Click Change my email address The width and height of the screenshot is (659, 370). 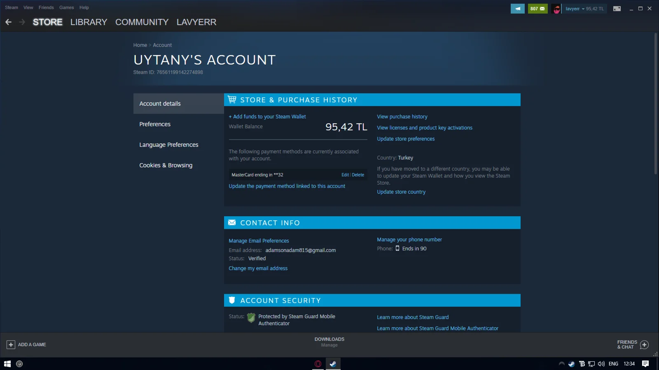pyautogui.click(x=258, y=268)
